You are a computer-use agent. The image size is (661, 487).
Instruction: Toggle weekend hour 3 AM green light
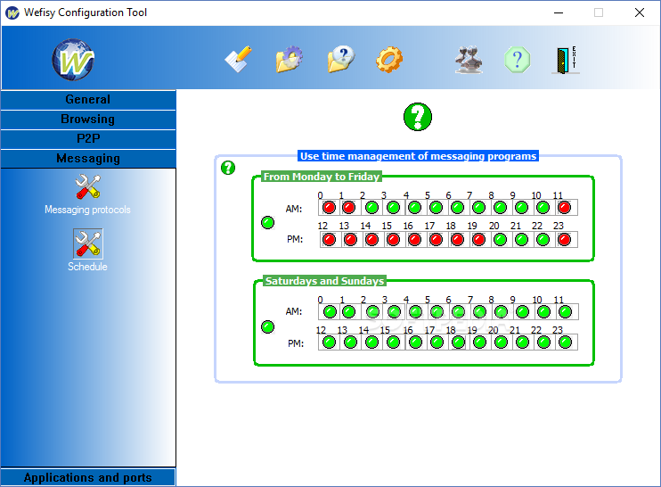tap(394, 312)
